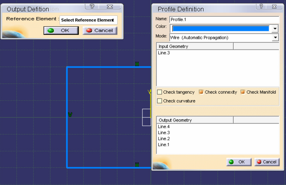Enable Check curvature checkbox

tap(160, 101)
